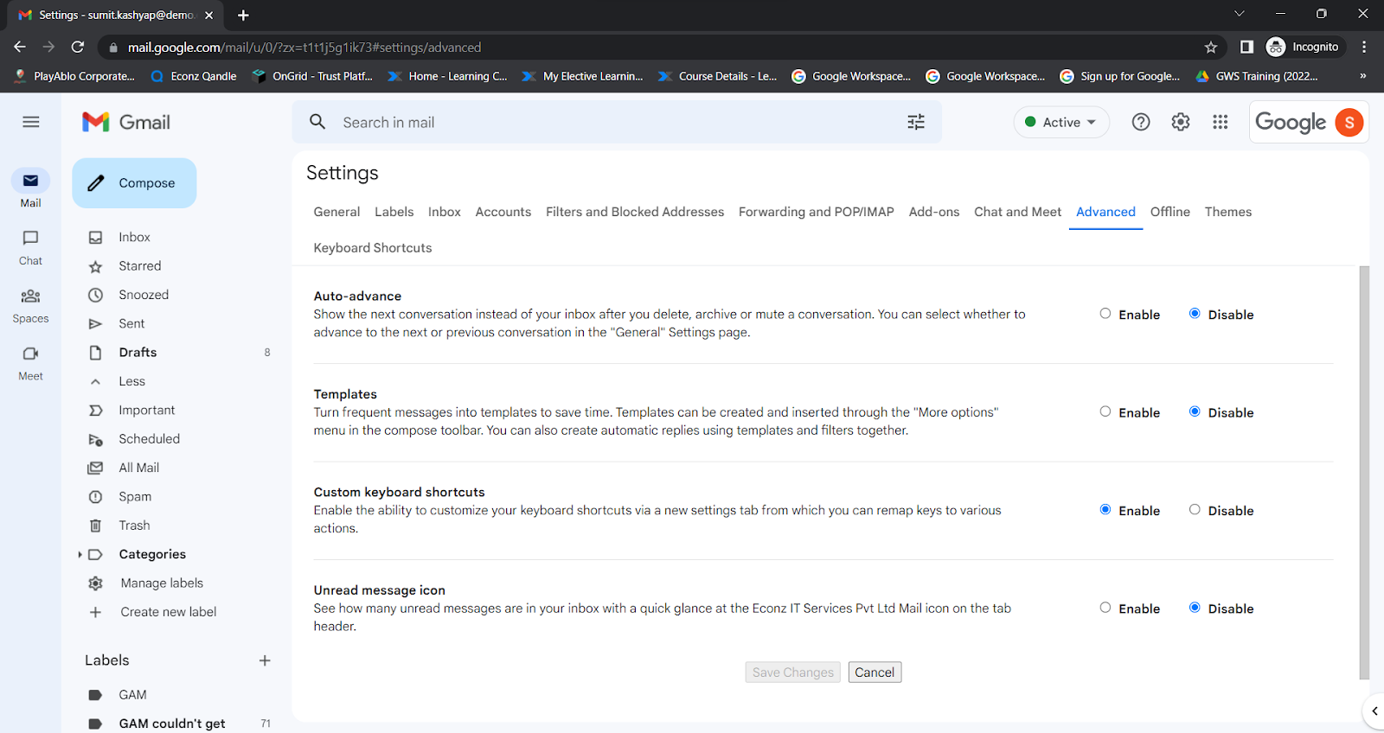Open the Mail section icon

30,181
